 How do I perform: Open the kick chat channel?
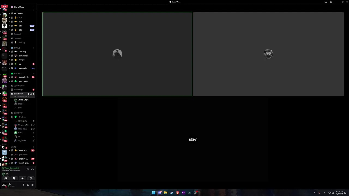[23, 81]
